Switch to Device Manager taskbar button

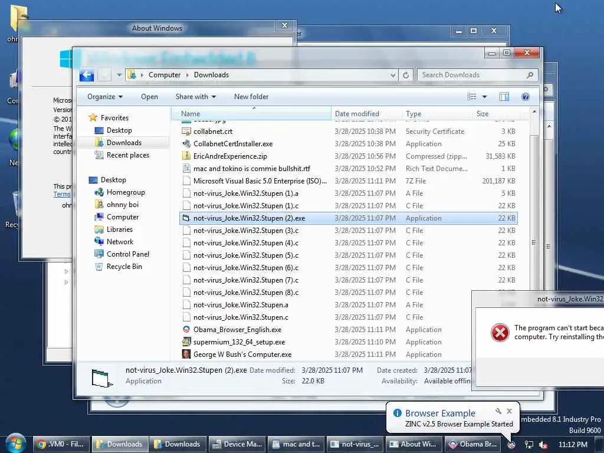click(x=237, y=444)
